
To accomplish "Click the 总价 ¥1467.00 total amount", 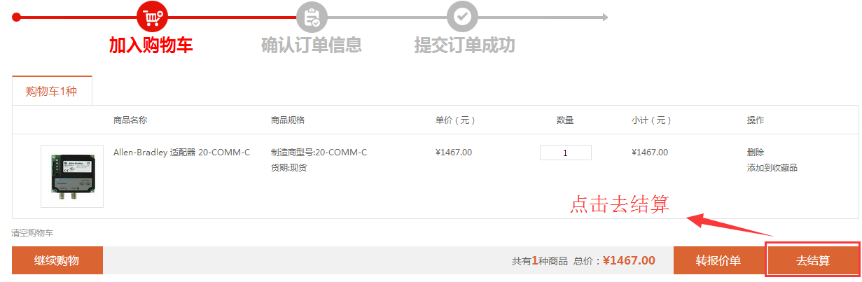I will tap(629, 260).
